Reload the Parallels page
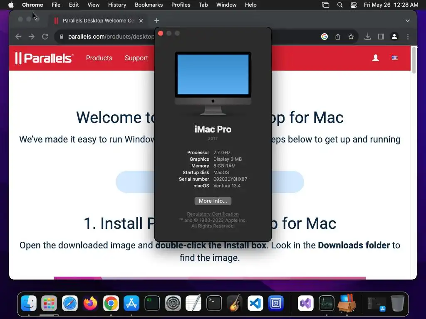The height and width of the screenshot is (319, 426). (45, 37)
